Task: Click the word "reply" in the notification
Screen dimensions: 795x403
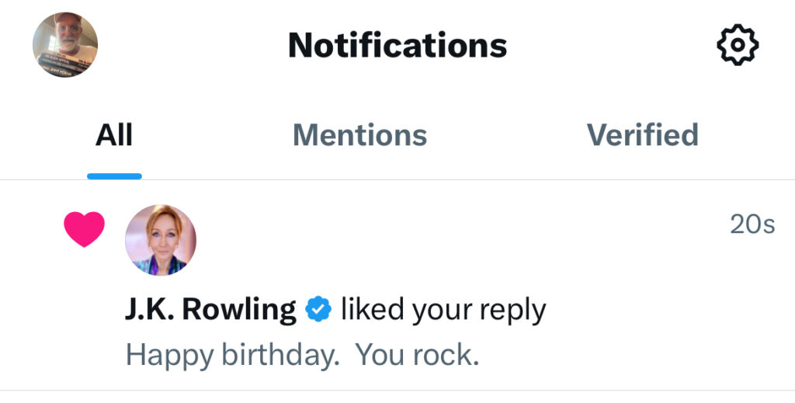Action: pyautogui.click(x=512, y=309)
